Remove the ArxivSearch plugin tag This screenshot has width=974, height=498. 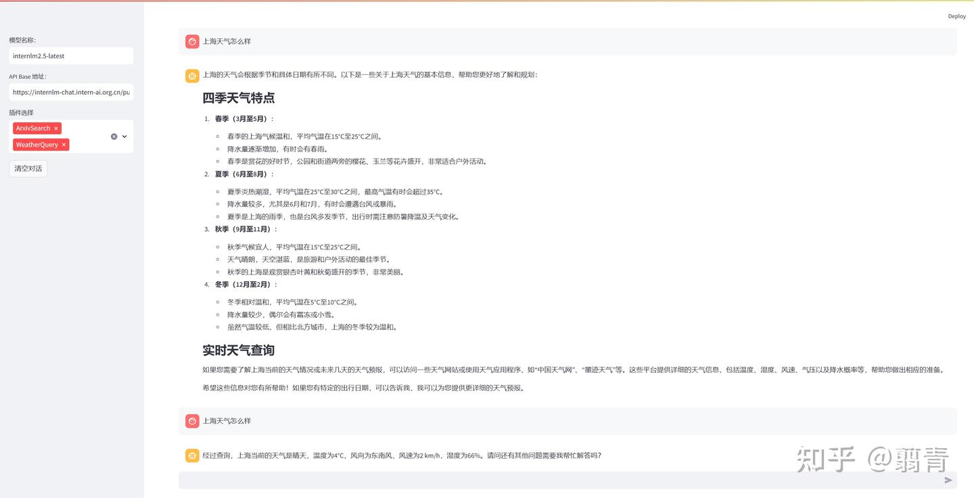56,128
